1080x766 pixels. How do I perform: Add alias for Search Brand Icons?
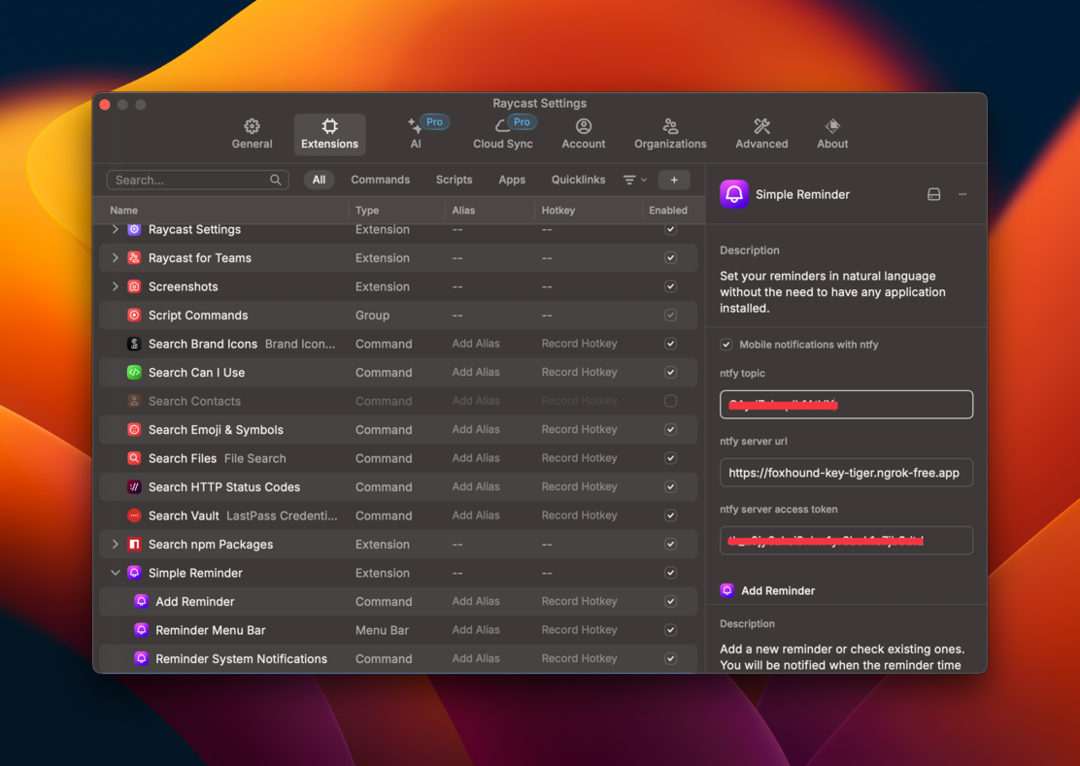pyautogui.click(x=476, y=344)
